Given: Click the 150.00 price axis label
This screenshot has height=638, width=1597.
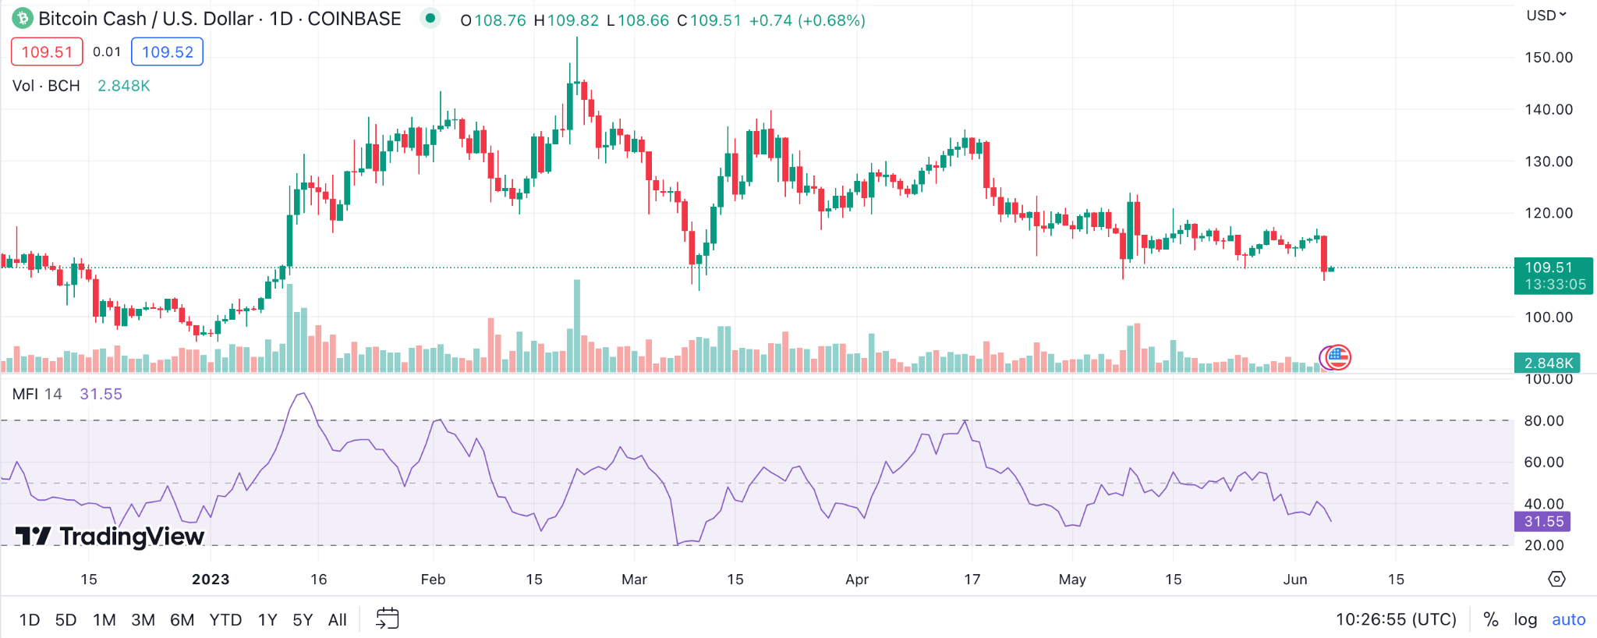Looking at the screenshot, I should [1549, 57].
